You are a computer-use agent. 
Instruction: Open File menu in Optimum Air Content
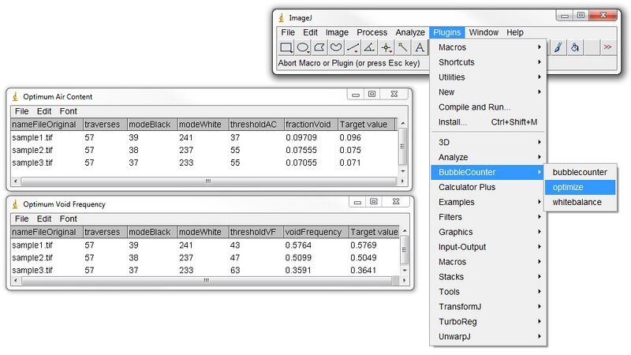coord(22,111)
